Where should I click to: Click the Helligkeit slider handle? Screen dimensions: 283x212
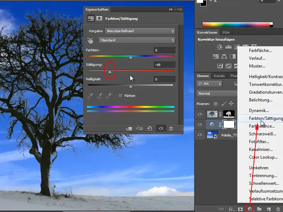(131, 87)
